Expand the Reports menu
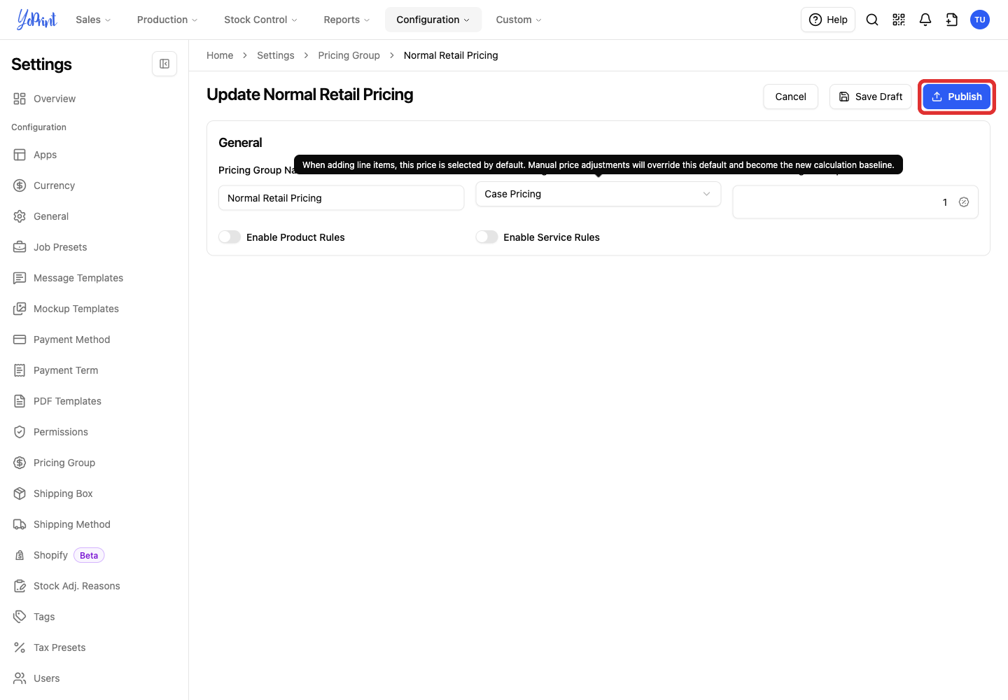Image resolution: width=1008 pixels, height=700 pixels. tap(346, 20)
